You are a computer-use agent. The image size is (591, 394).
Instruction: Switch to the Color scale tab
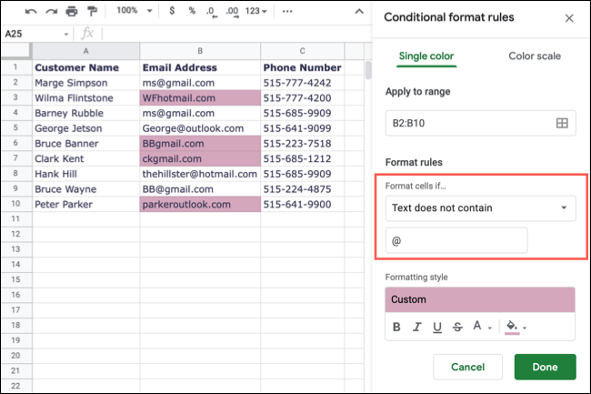pos(535,56)
